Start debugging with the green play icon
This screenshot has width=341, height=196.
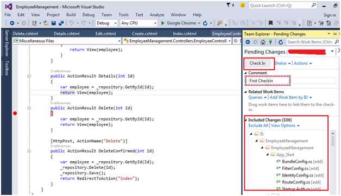(x=162, y=23)
